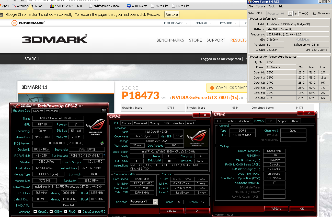Switch to GPU-Z Validation tab
Viewport: 332px width, 217px height.
pyautogui.click(x=52, y=111)
